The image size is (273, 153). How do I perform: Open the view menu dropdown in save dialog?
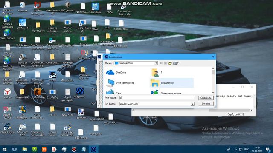tap(176, 63)
